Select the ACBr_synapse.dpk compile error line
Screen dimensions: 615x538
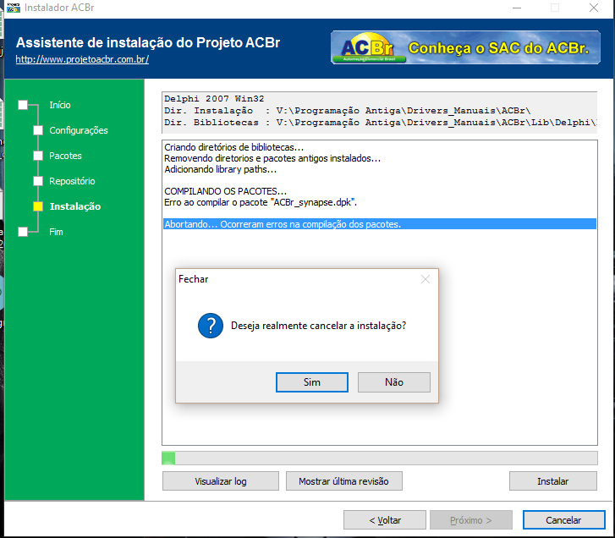tap(261, 202)
